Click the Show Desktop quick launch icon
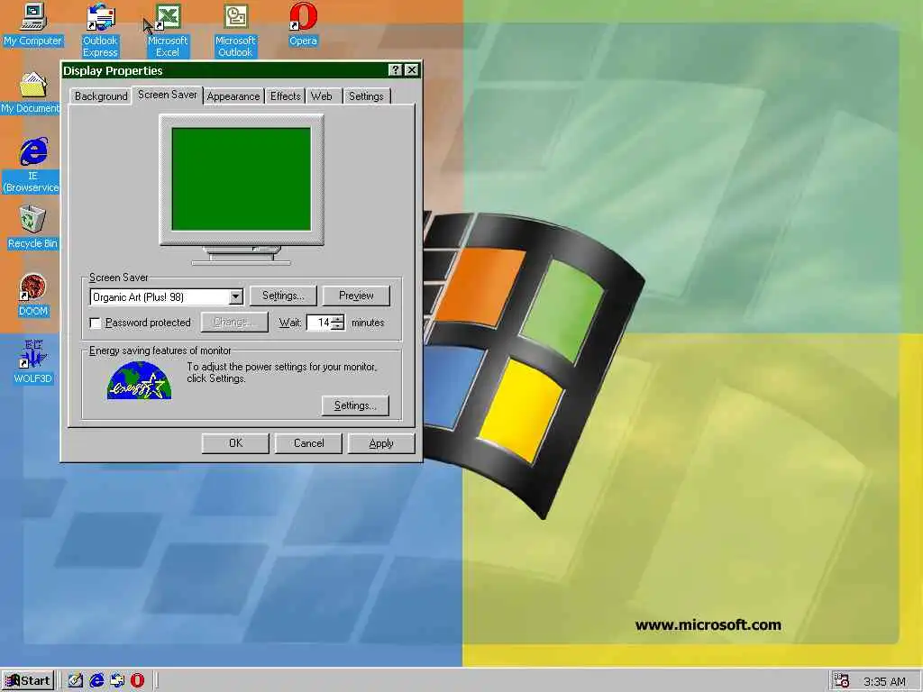The height and width of the screenshot is (692, 923). point(75,680)
